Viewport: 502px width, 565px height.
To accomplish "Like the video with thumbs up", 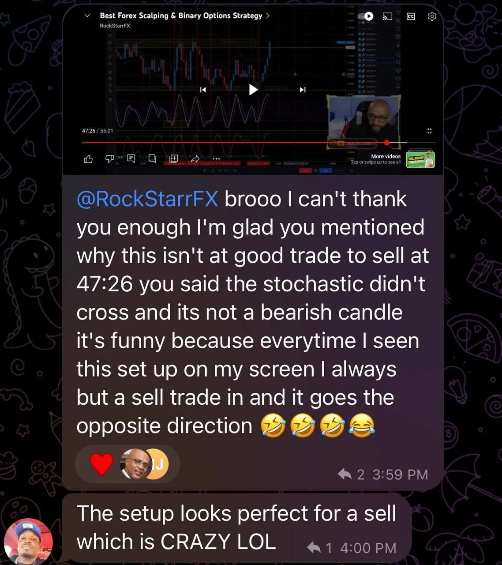I will coord(88,159).
